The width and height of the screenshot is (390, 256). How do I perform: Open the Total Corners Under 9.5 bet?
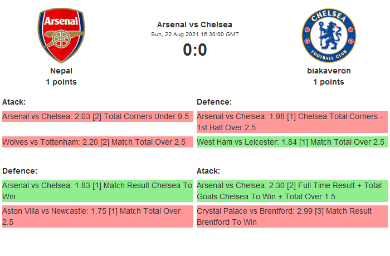coord(97,116)
